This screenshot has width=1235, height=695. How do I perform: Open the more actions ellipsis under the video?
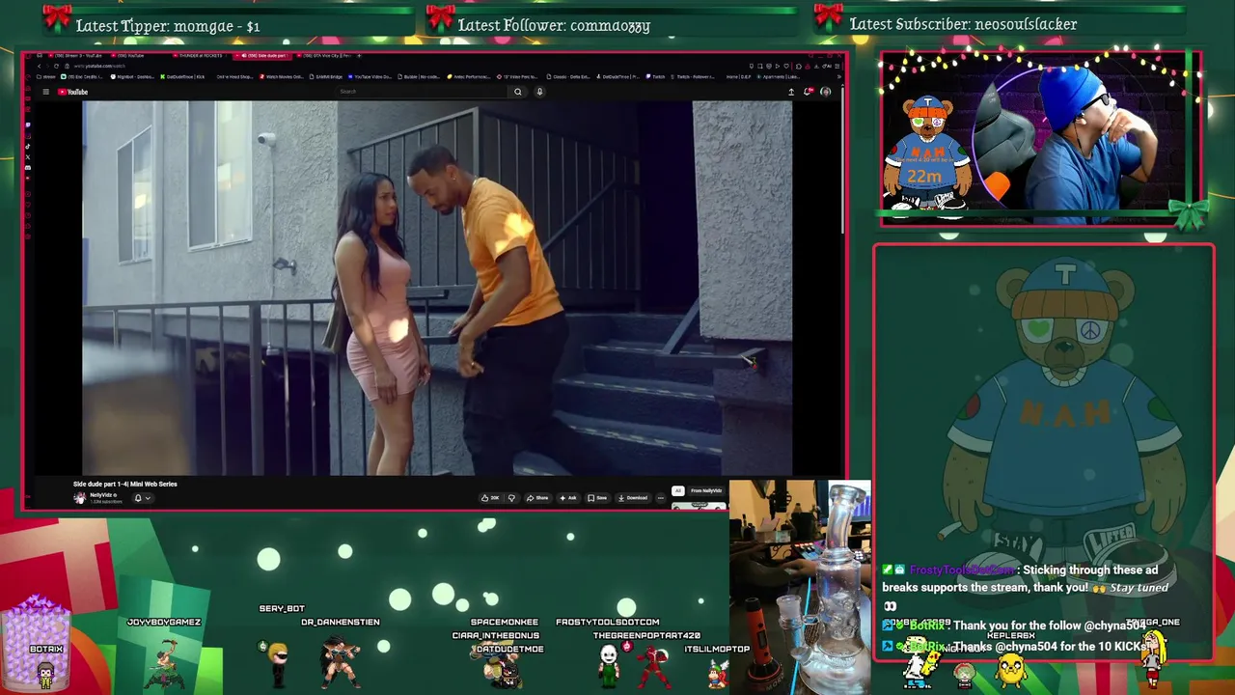(x=661, y=498)
